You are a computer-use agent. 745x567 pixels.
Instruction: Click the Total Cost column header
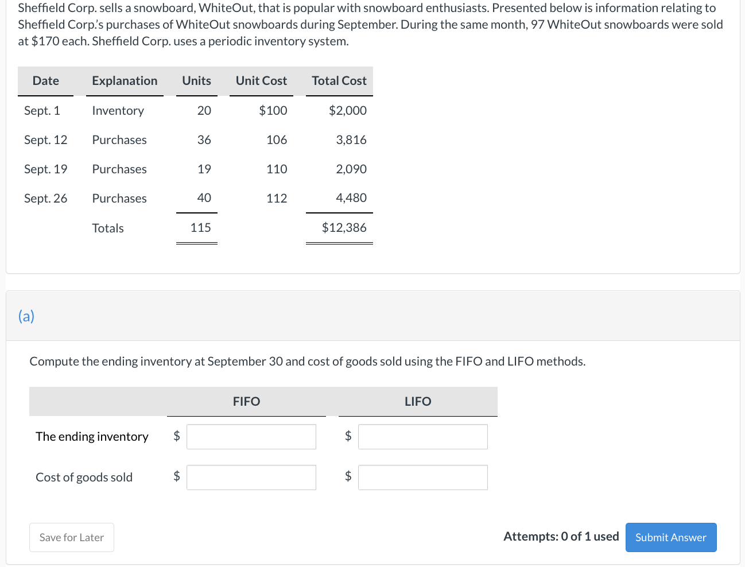[x=339, y=81]
